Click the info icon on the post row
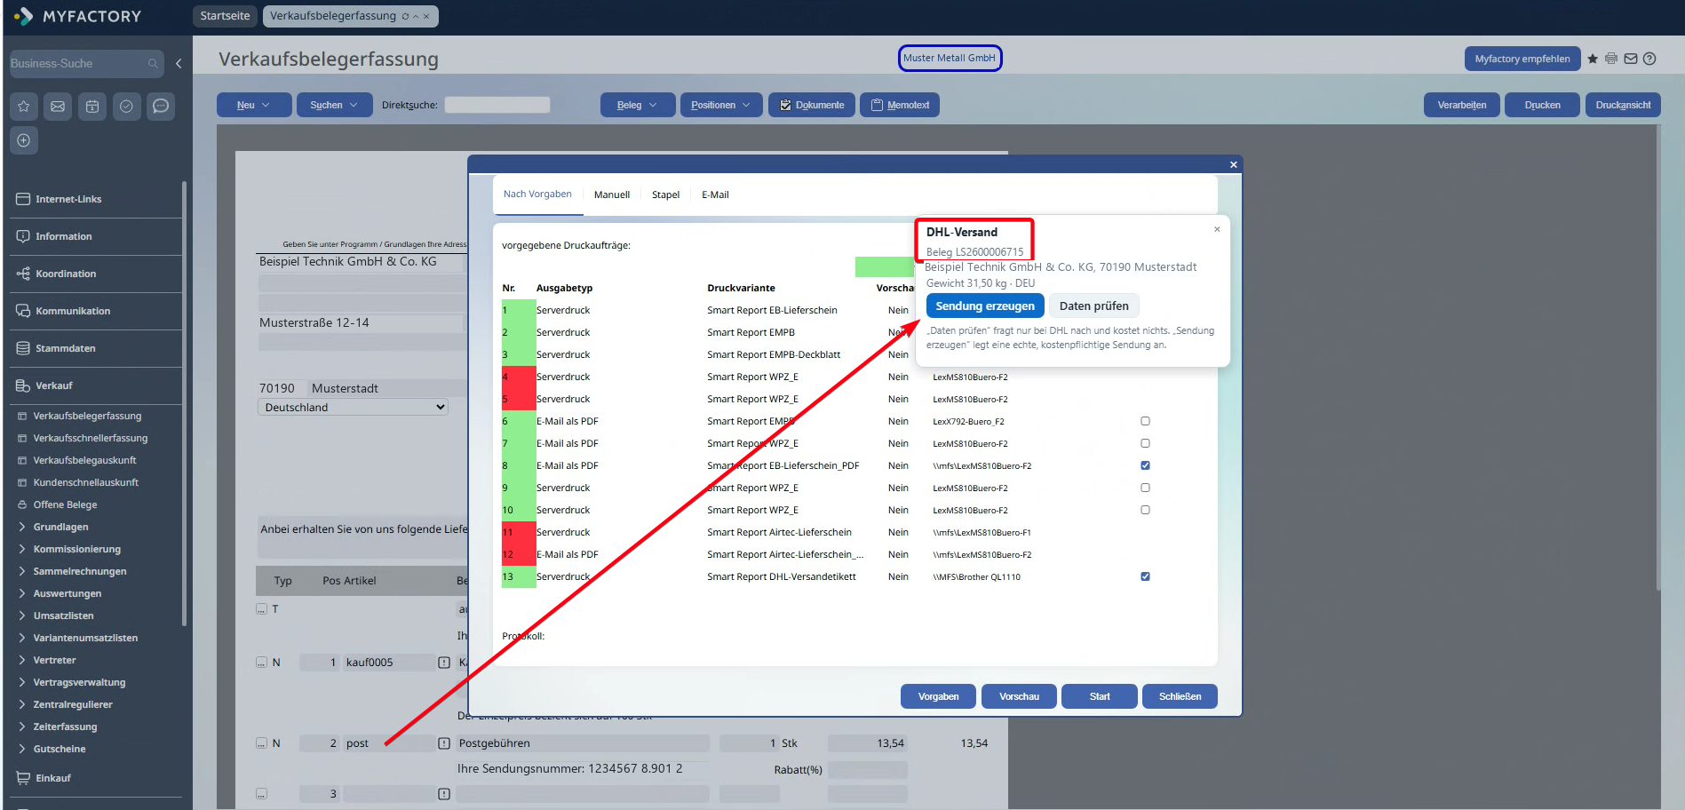The width and height of the screenshot is (1685, 810). click(x=444, y=743)
